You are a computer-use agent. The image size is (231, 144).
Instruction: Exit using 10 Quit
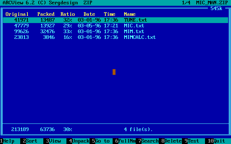[x=217, y=141]
